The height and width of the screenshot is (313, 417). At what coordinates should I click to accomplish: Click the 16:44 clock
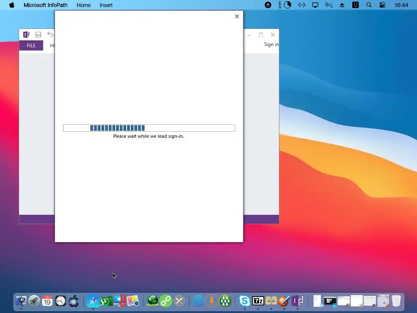click(x=401, y=5)
